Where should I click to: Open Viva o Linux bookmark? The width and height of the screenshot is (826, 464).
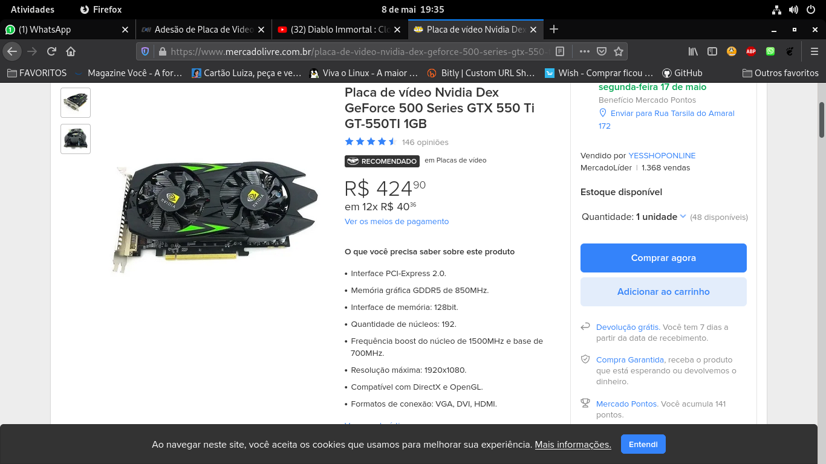pos(363,73)
